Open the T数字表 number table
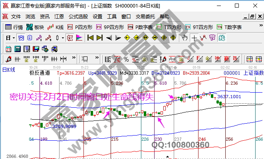 pyautogui.click(x=229, y=27)
